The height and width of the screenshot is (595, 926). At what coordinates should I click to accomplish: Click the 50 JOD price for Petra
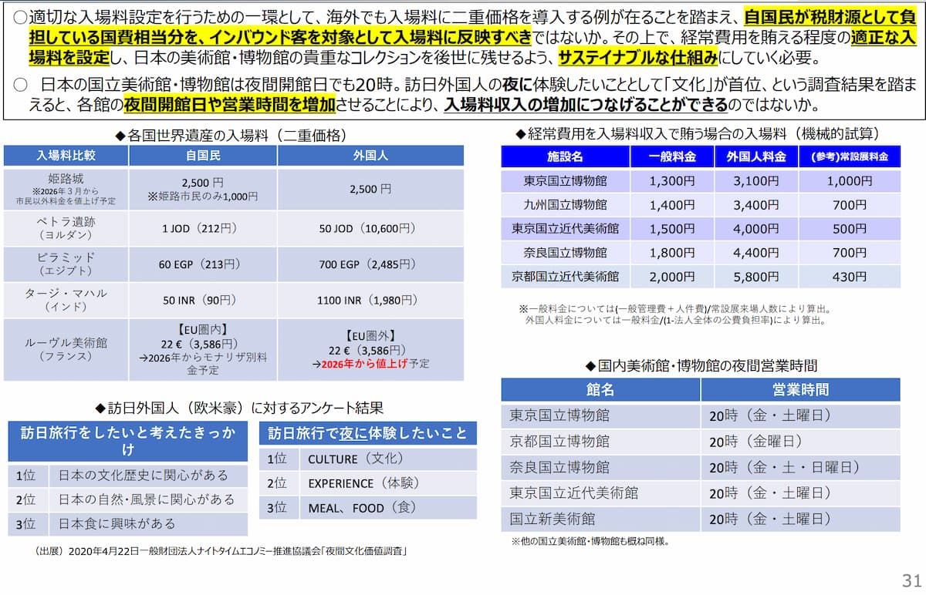point(370,228)
